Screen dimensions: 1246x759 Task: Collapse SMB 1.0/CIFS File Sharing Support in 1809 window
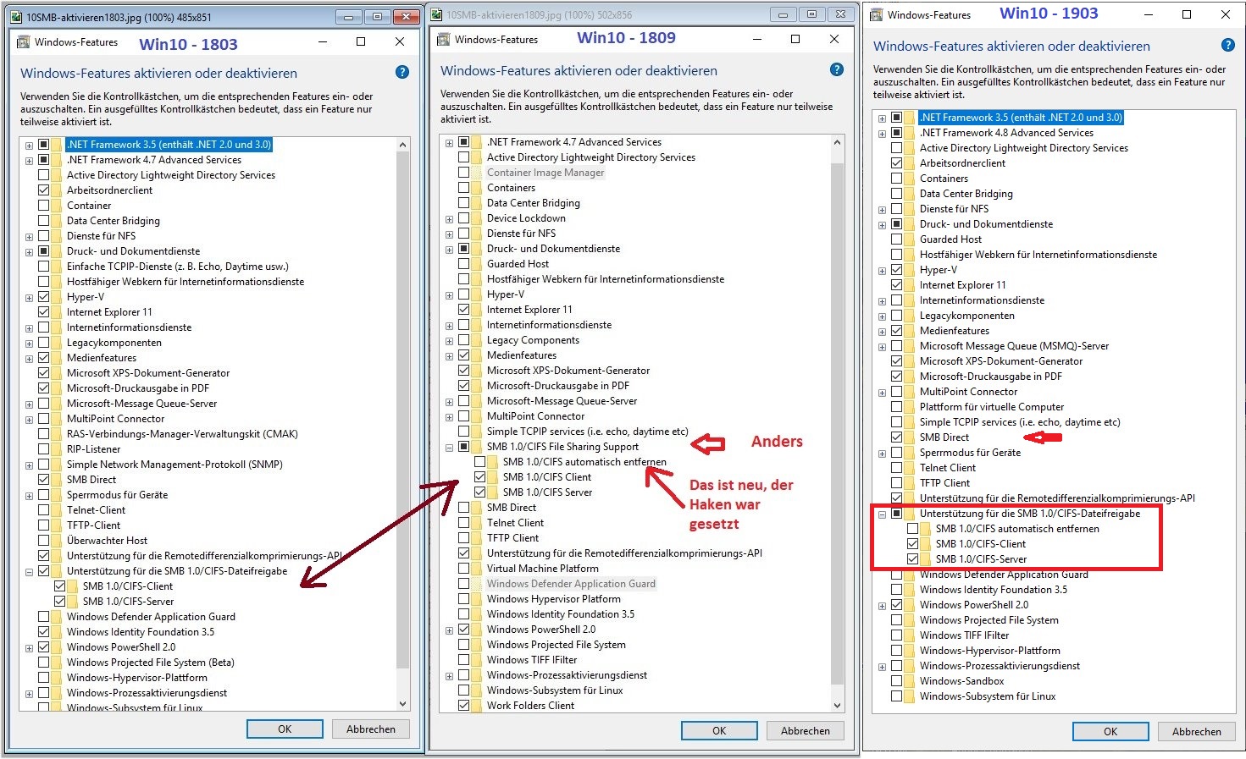[x=450, y=448]
